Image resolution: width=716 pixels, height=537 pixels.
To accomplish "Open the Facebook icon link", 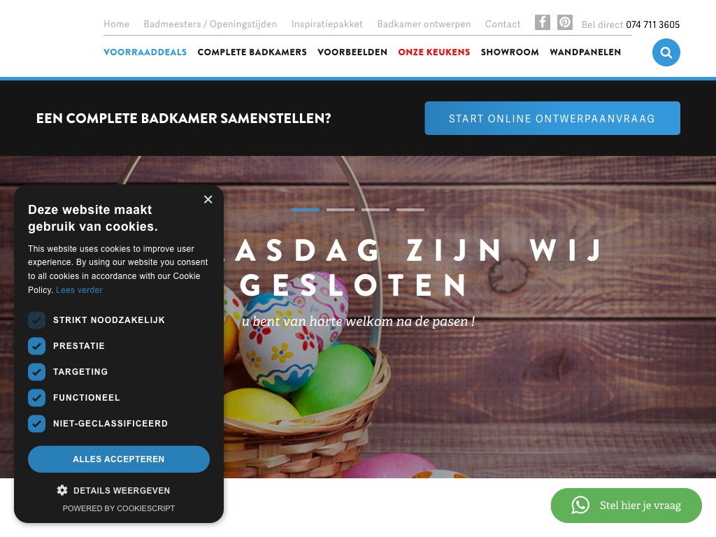I will [542, 22].
